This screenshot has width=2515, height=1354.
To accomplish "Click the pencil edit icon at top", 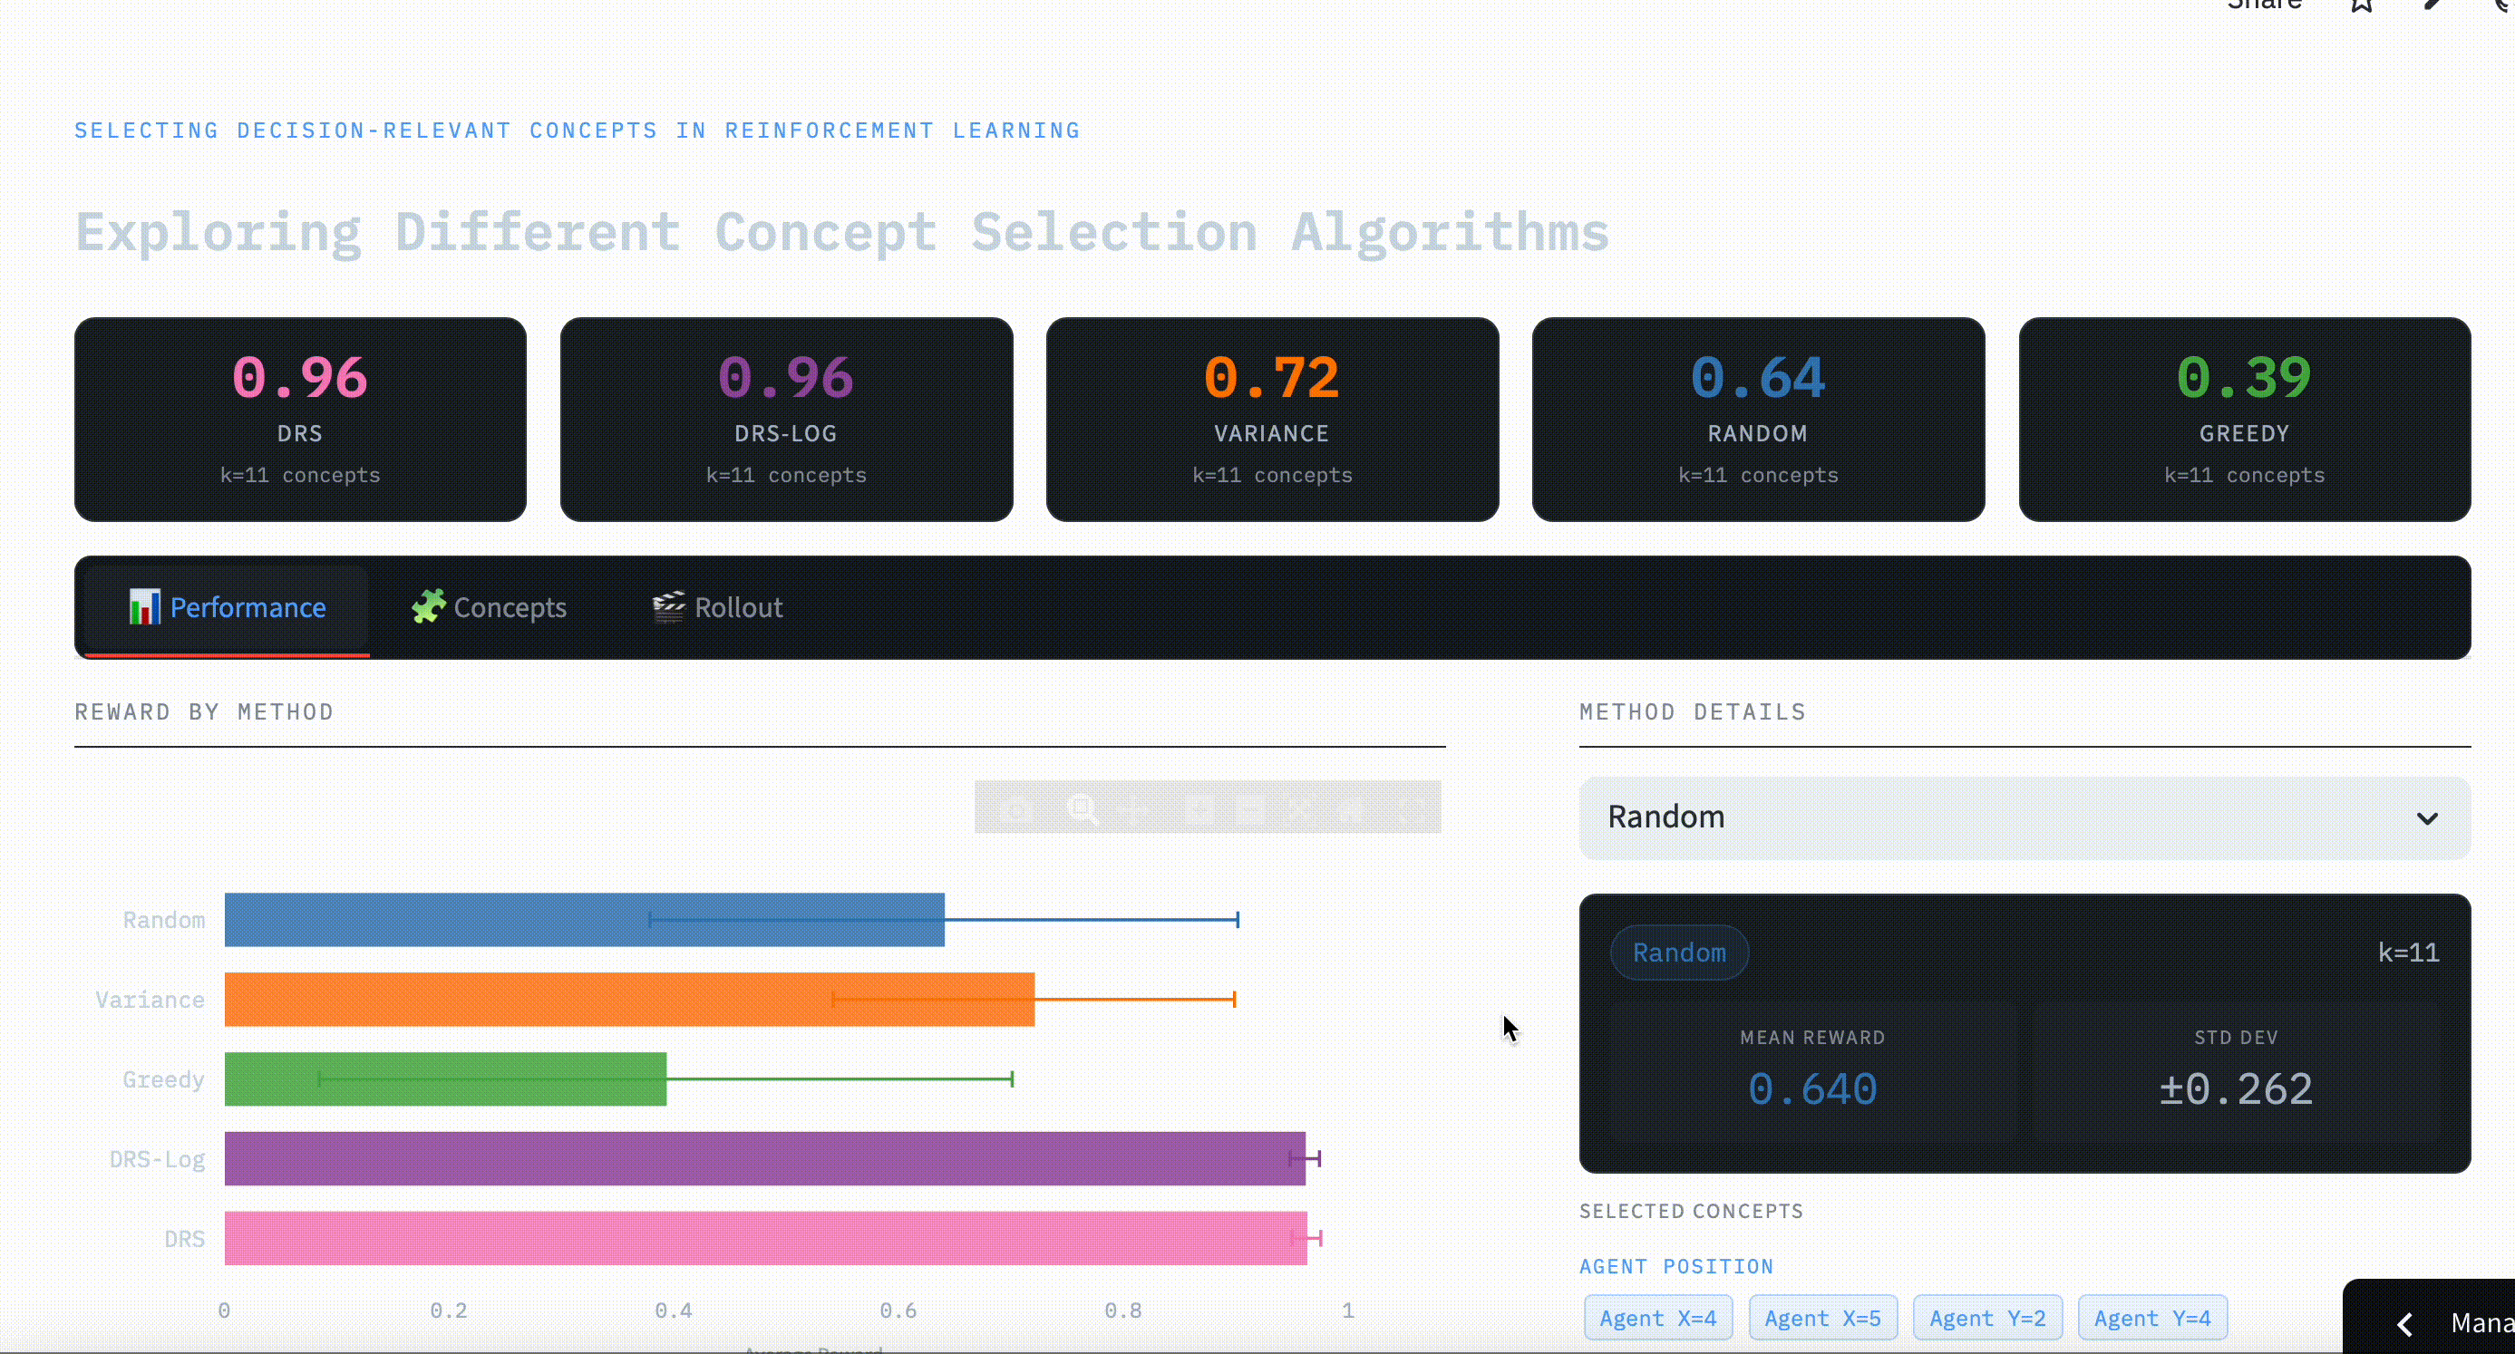I will pyautogui.click(x=2432, y=4).
